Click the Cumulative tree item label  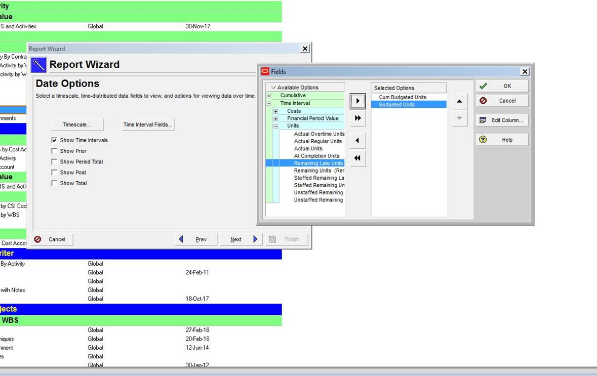tap(293, 96)
